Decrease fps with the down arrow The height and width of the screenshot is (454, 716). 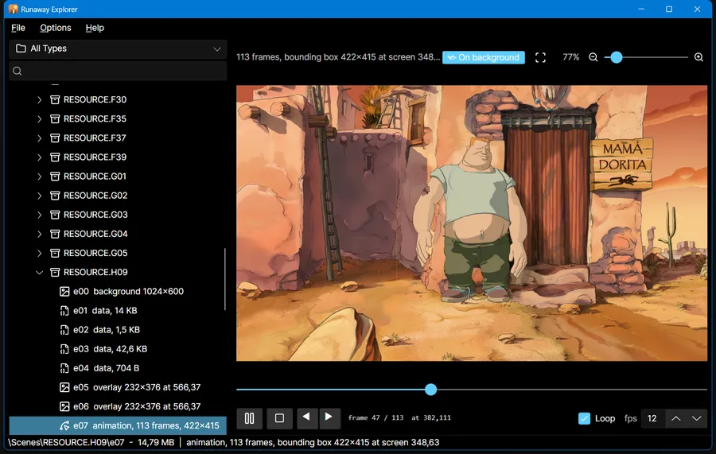pyautogui.click(x=696, y=418)
